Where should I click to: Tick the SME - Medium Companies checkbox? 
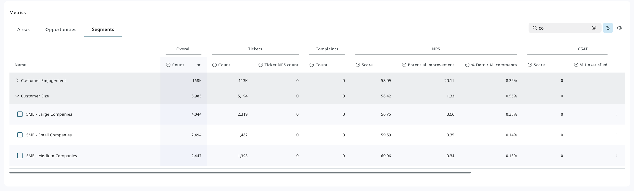click(x=20, y=156)
